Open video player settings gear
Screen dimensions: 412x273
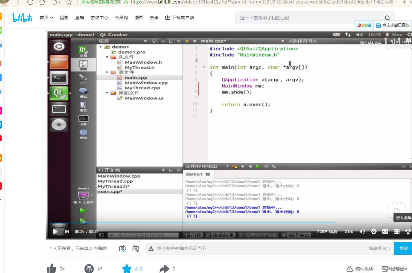373,232
